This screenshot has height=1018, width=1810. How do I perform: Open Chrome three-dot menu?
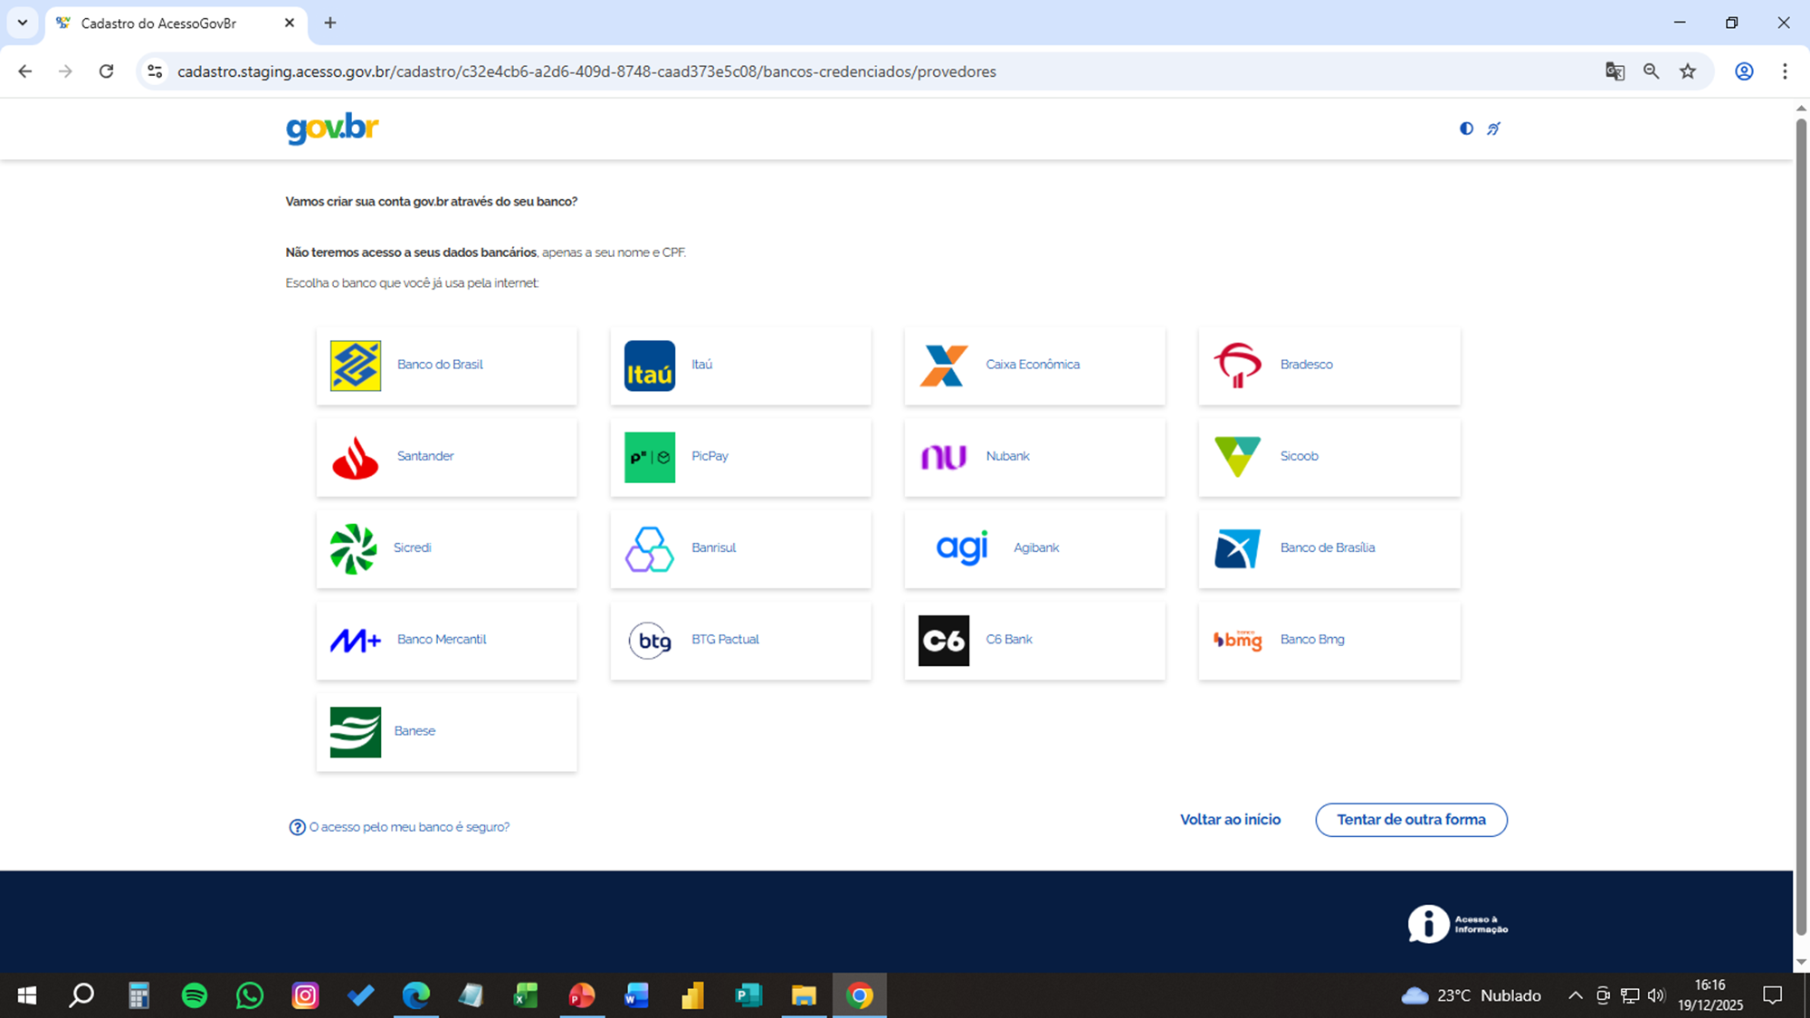tap(1785, 71)
